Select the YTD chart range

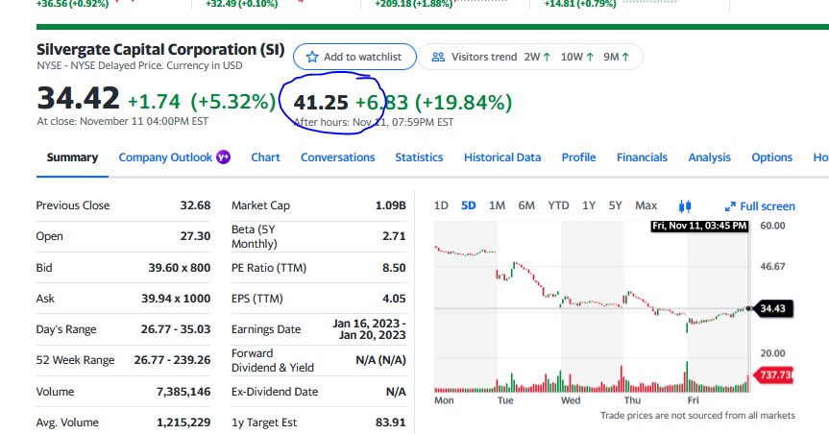(558, 205)
